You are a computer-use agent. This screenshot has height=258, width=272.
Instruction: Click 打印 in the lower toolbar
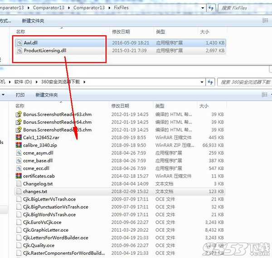(x=20, y=95)
